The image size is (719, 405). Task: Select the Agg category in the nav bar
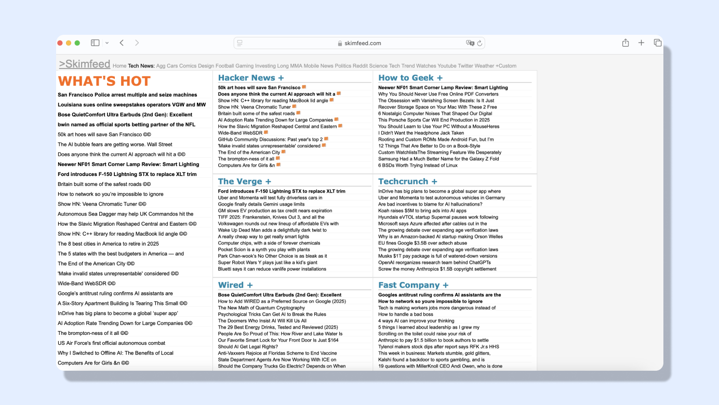pos(161,66)
